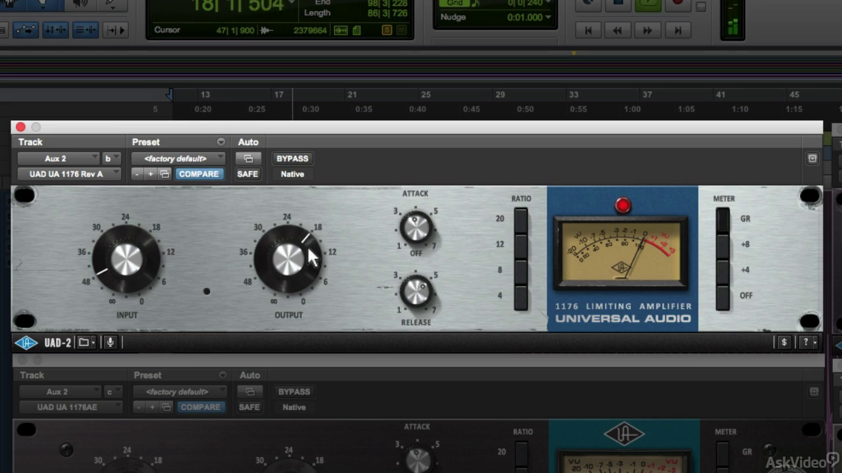Viewport: 842px width, 473px height.
Task: Click the previous preset minus button in Rev A
Action: [x=137, y=174]
